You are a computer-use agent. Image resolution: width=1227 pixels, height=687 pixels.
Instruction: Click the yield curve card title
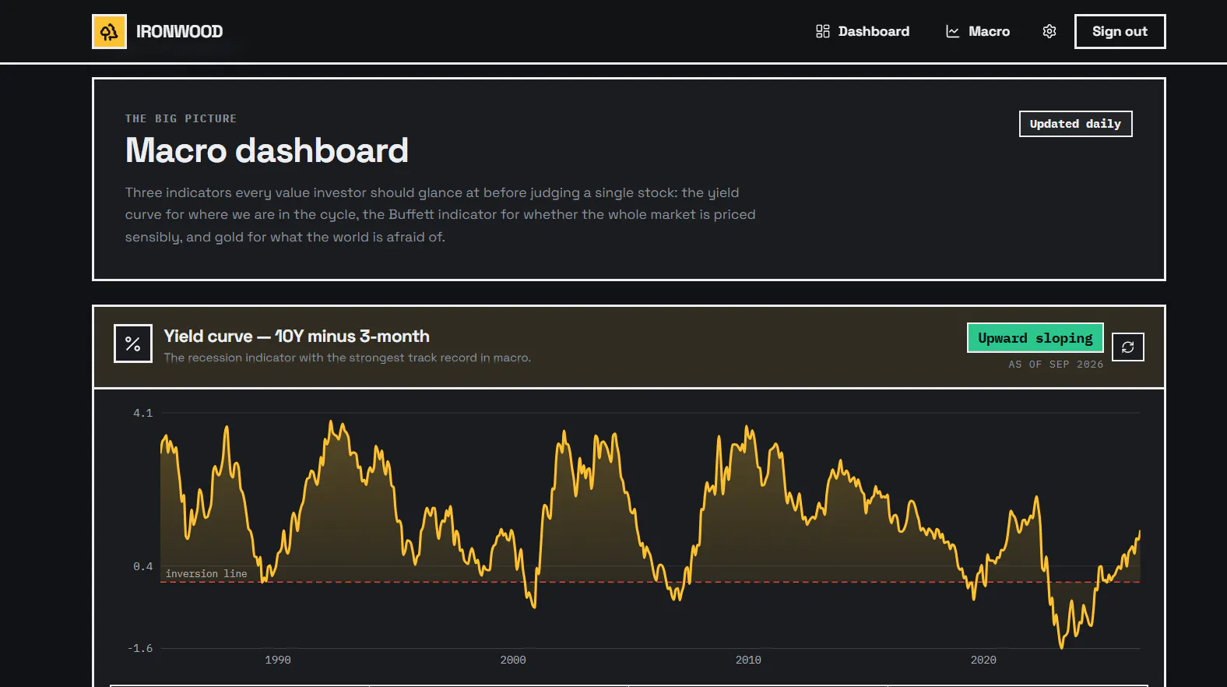click(x=297, y=336)
